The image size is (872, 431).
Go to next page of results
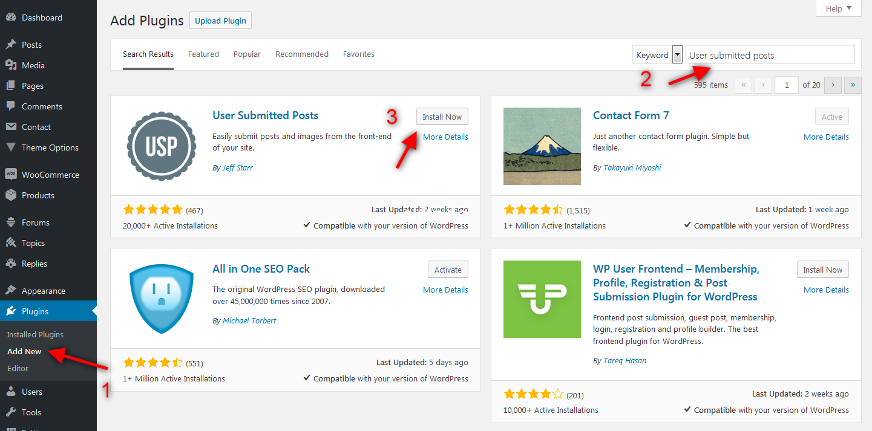click(x=833, y=85)
